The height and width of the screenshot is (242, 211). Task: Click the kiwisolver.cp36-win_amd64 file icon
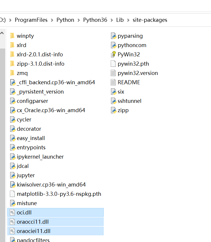pyautogui.click(x=13, y=184)
